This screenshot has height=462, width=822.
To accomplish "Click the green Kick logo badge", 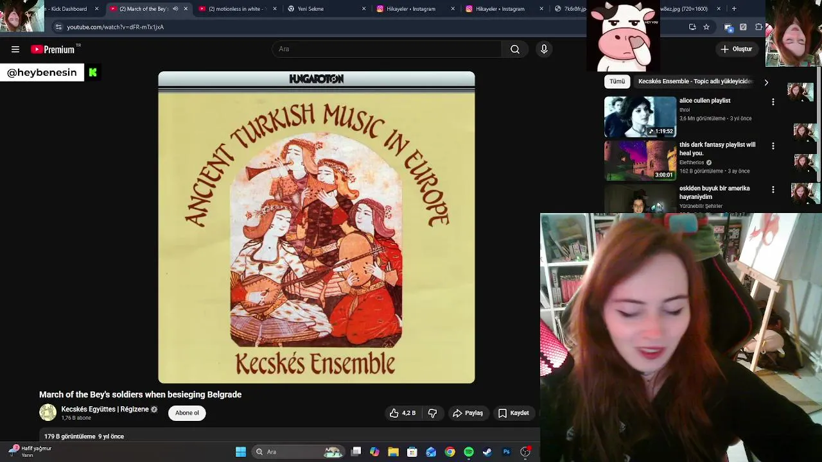I will 93,73.
